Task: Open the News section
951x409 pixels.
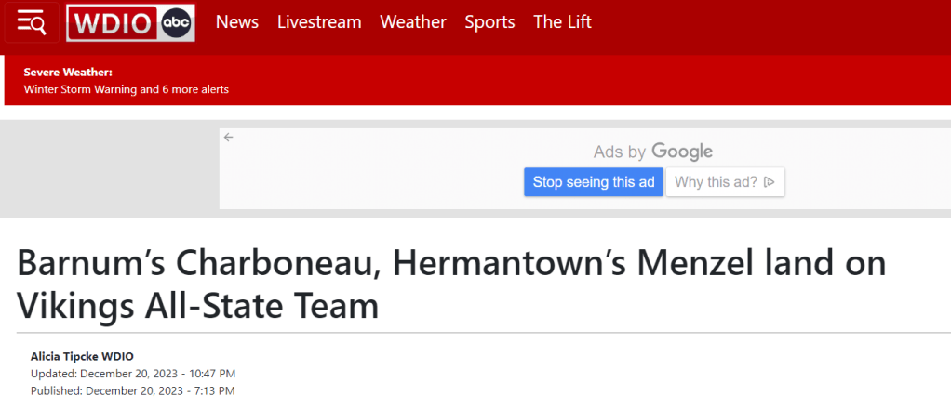Action: [237, 22]
